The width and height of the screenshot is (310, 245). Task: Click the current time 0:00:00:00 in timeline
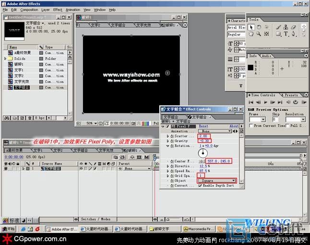coord(14,157)
